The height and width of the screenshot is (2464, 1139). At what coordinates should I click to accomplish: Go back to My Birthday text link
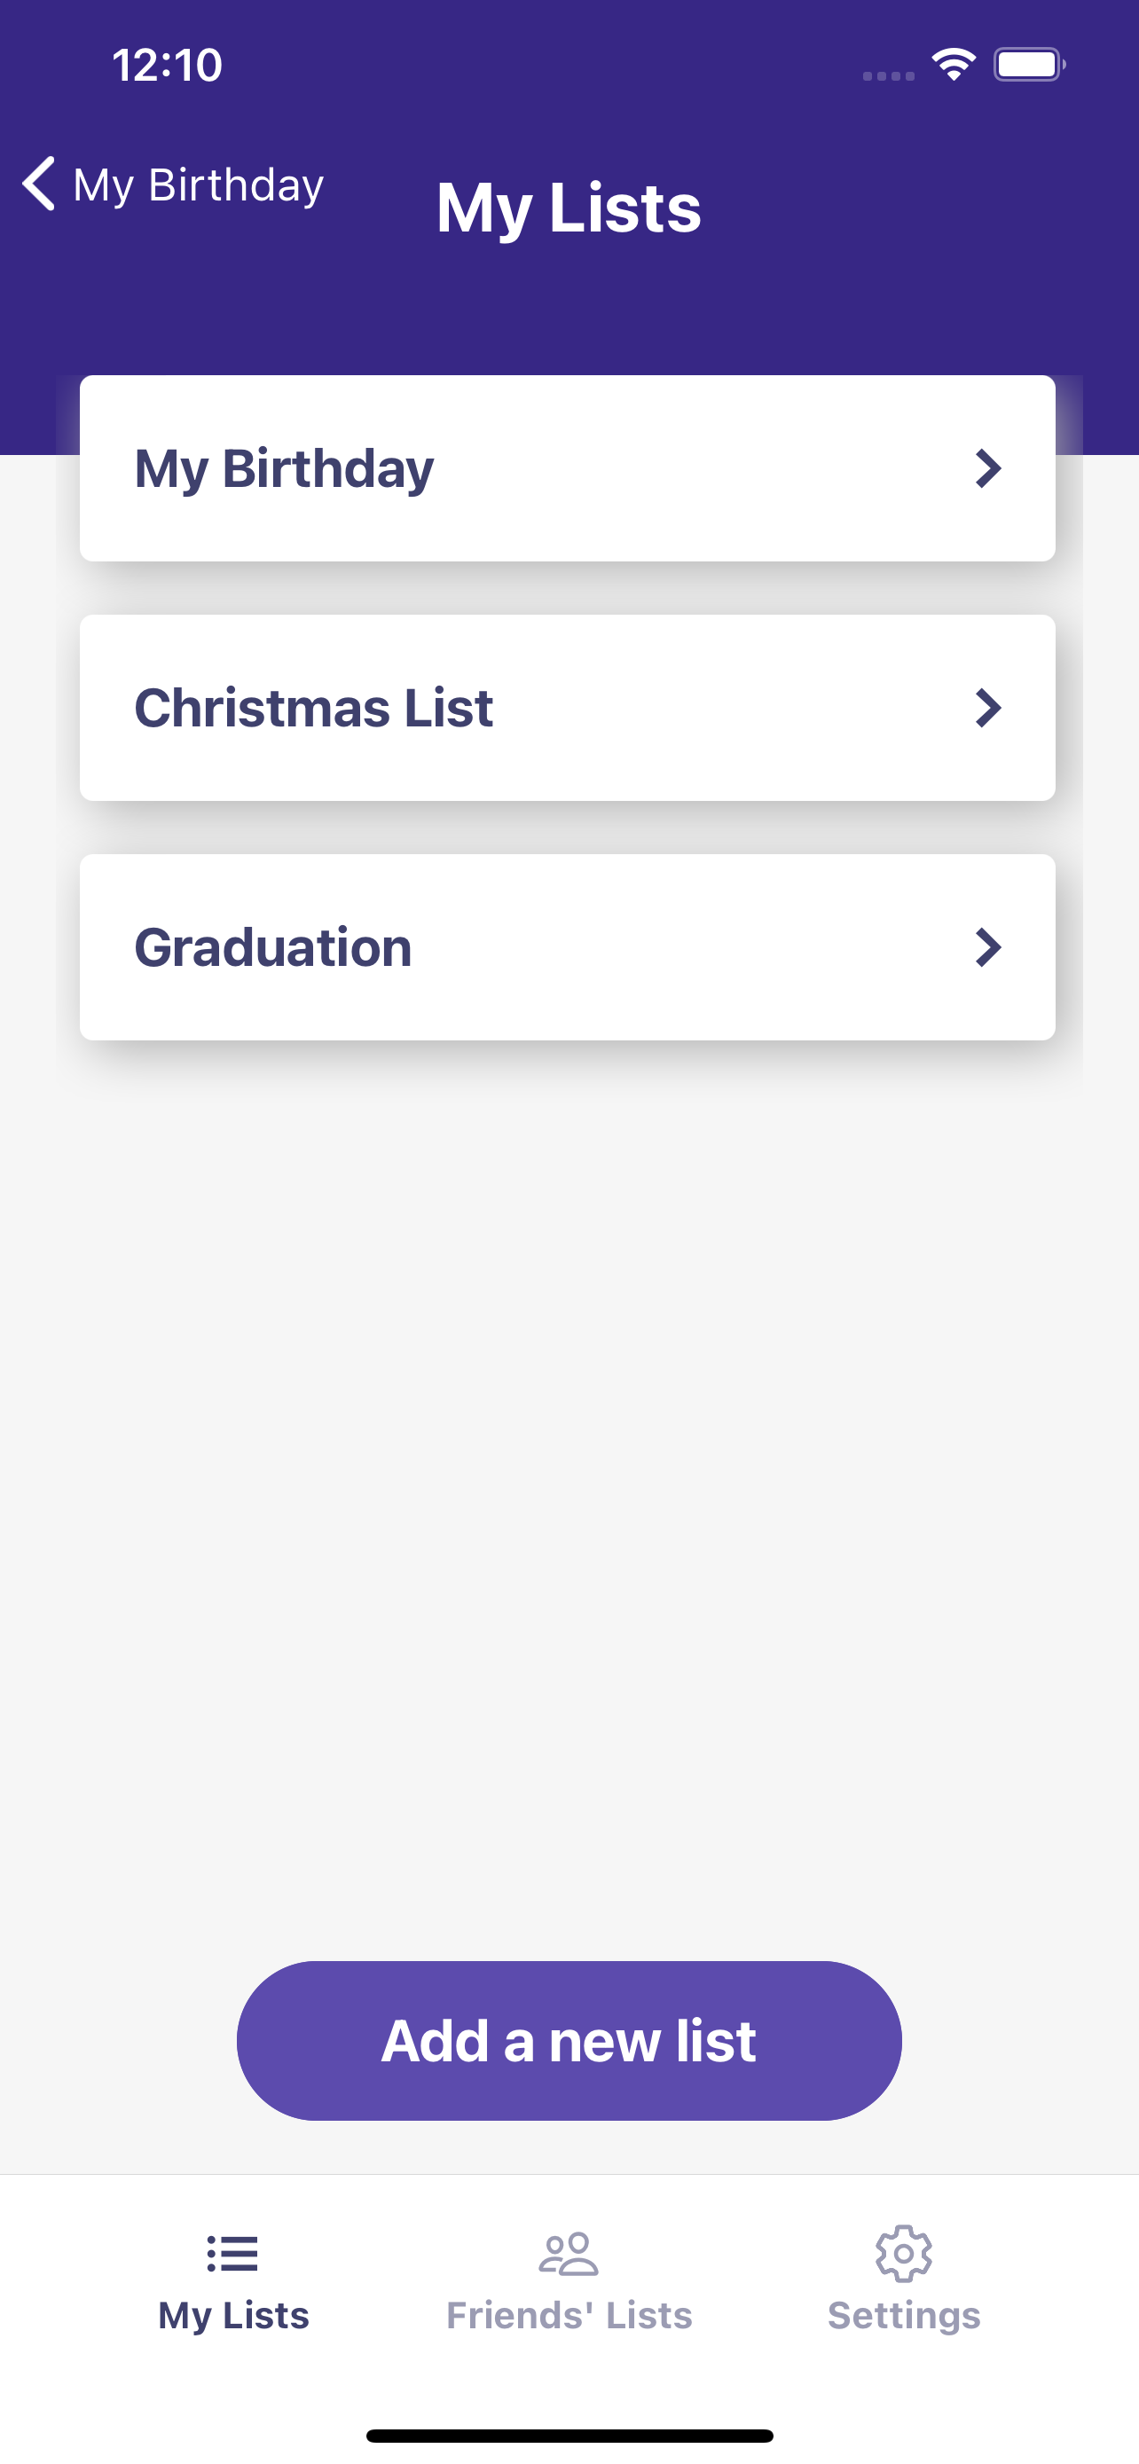(198, 184)
